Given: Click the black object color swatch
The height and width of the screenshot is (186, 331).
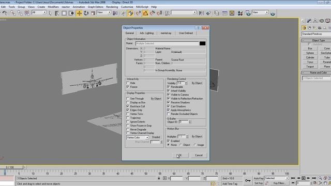Looking at the screenshot, I should pos(202,43).
